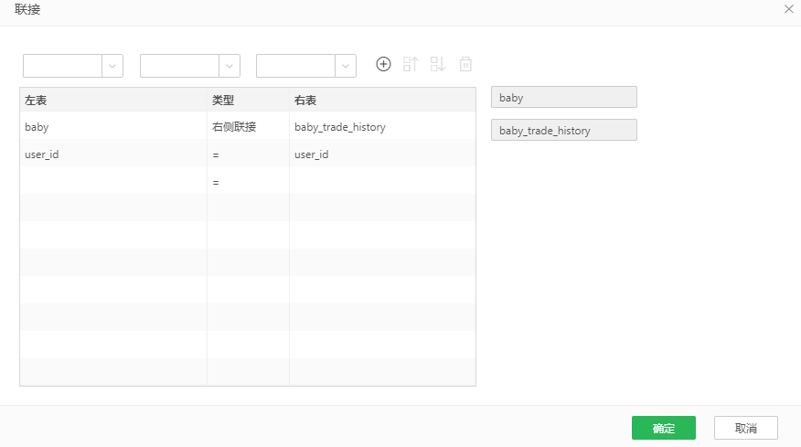Viewport: 801px width, 447px height.
Task: Click the move row down icon
Action: pyautogui.click(x=438, y=64)
